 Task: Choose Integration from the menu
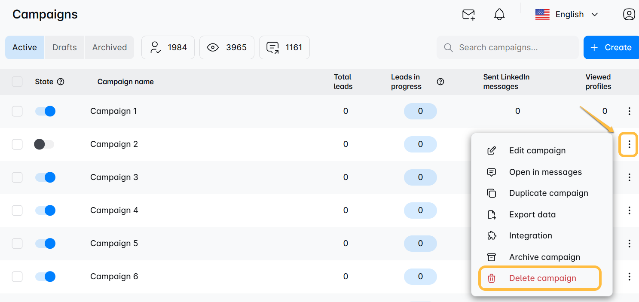(541, 235)
